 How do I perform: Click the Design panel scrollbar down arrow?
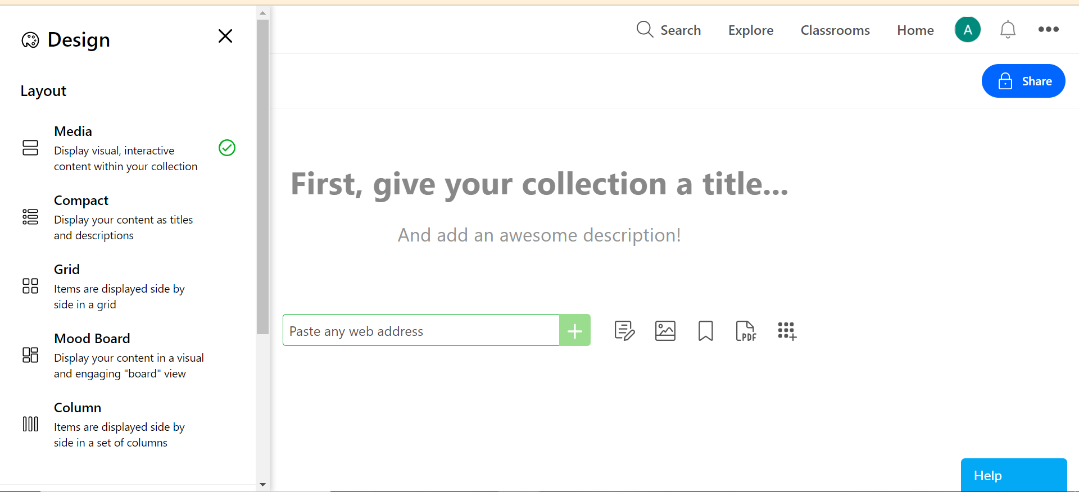click(262, 484)
